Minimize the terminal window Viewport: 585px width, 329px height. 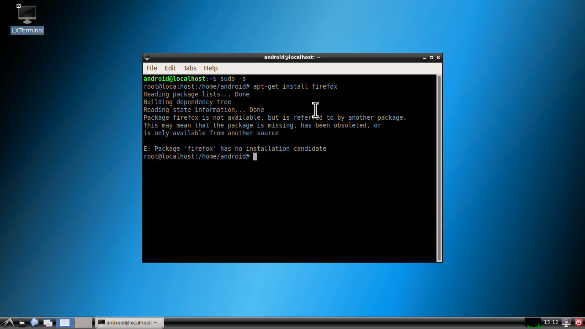(424, 58)
